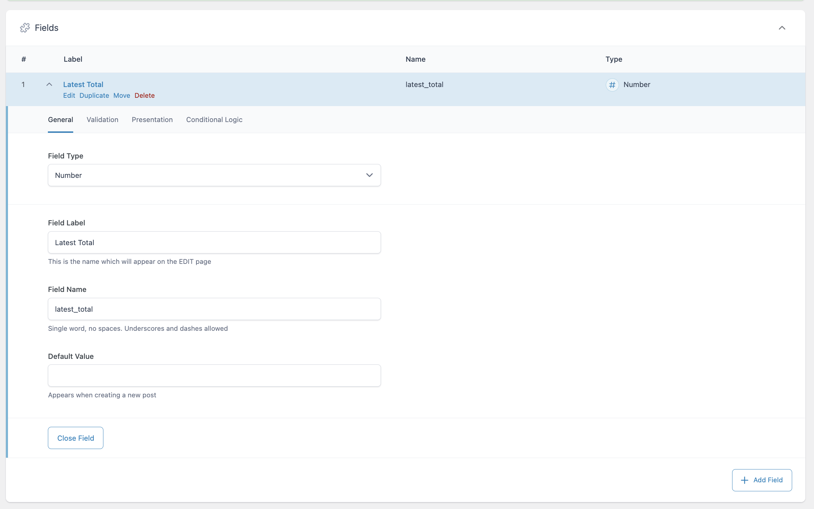The height and width of the screenshot is (509, 814).
Task: Select the General tab
Action: coord(60,120)
